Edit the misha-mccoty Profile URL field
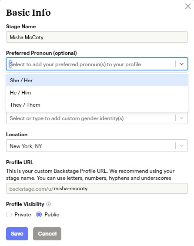The height and width of the screenshot is (246, 194). [97, 188]
